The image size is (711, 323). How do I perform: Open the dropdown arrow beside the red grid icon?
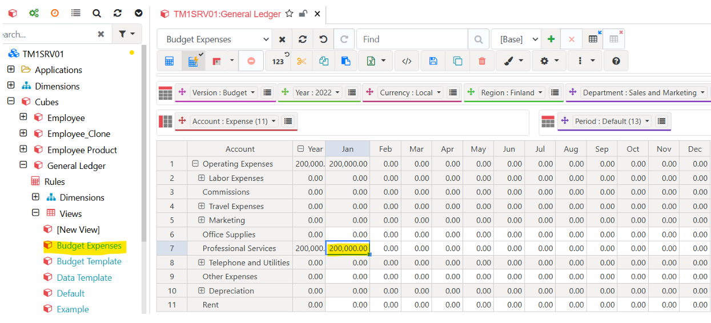coord(232,60)
